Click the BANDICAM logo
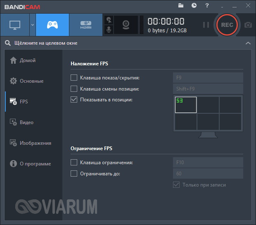 pyautogui.click(x=22, y=7)
